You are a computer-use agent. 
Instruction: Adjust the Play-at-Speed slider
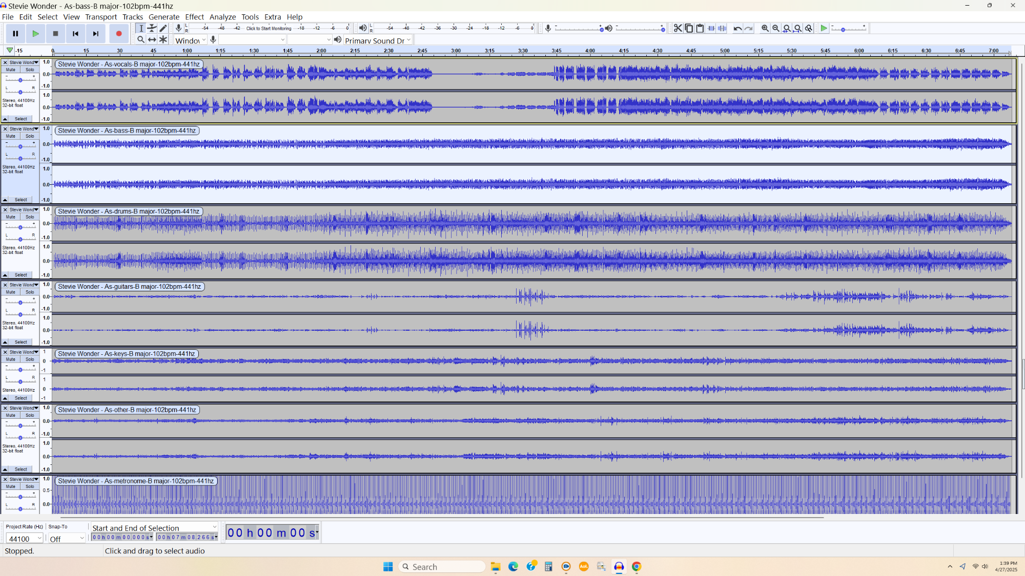pyautogui.click(x=849, y=29)
